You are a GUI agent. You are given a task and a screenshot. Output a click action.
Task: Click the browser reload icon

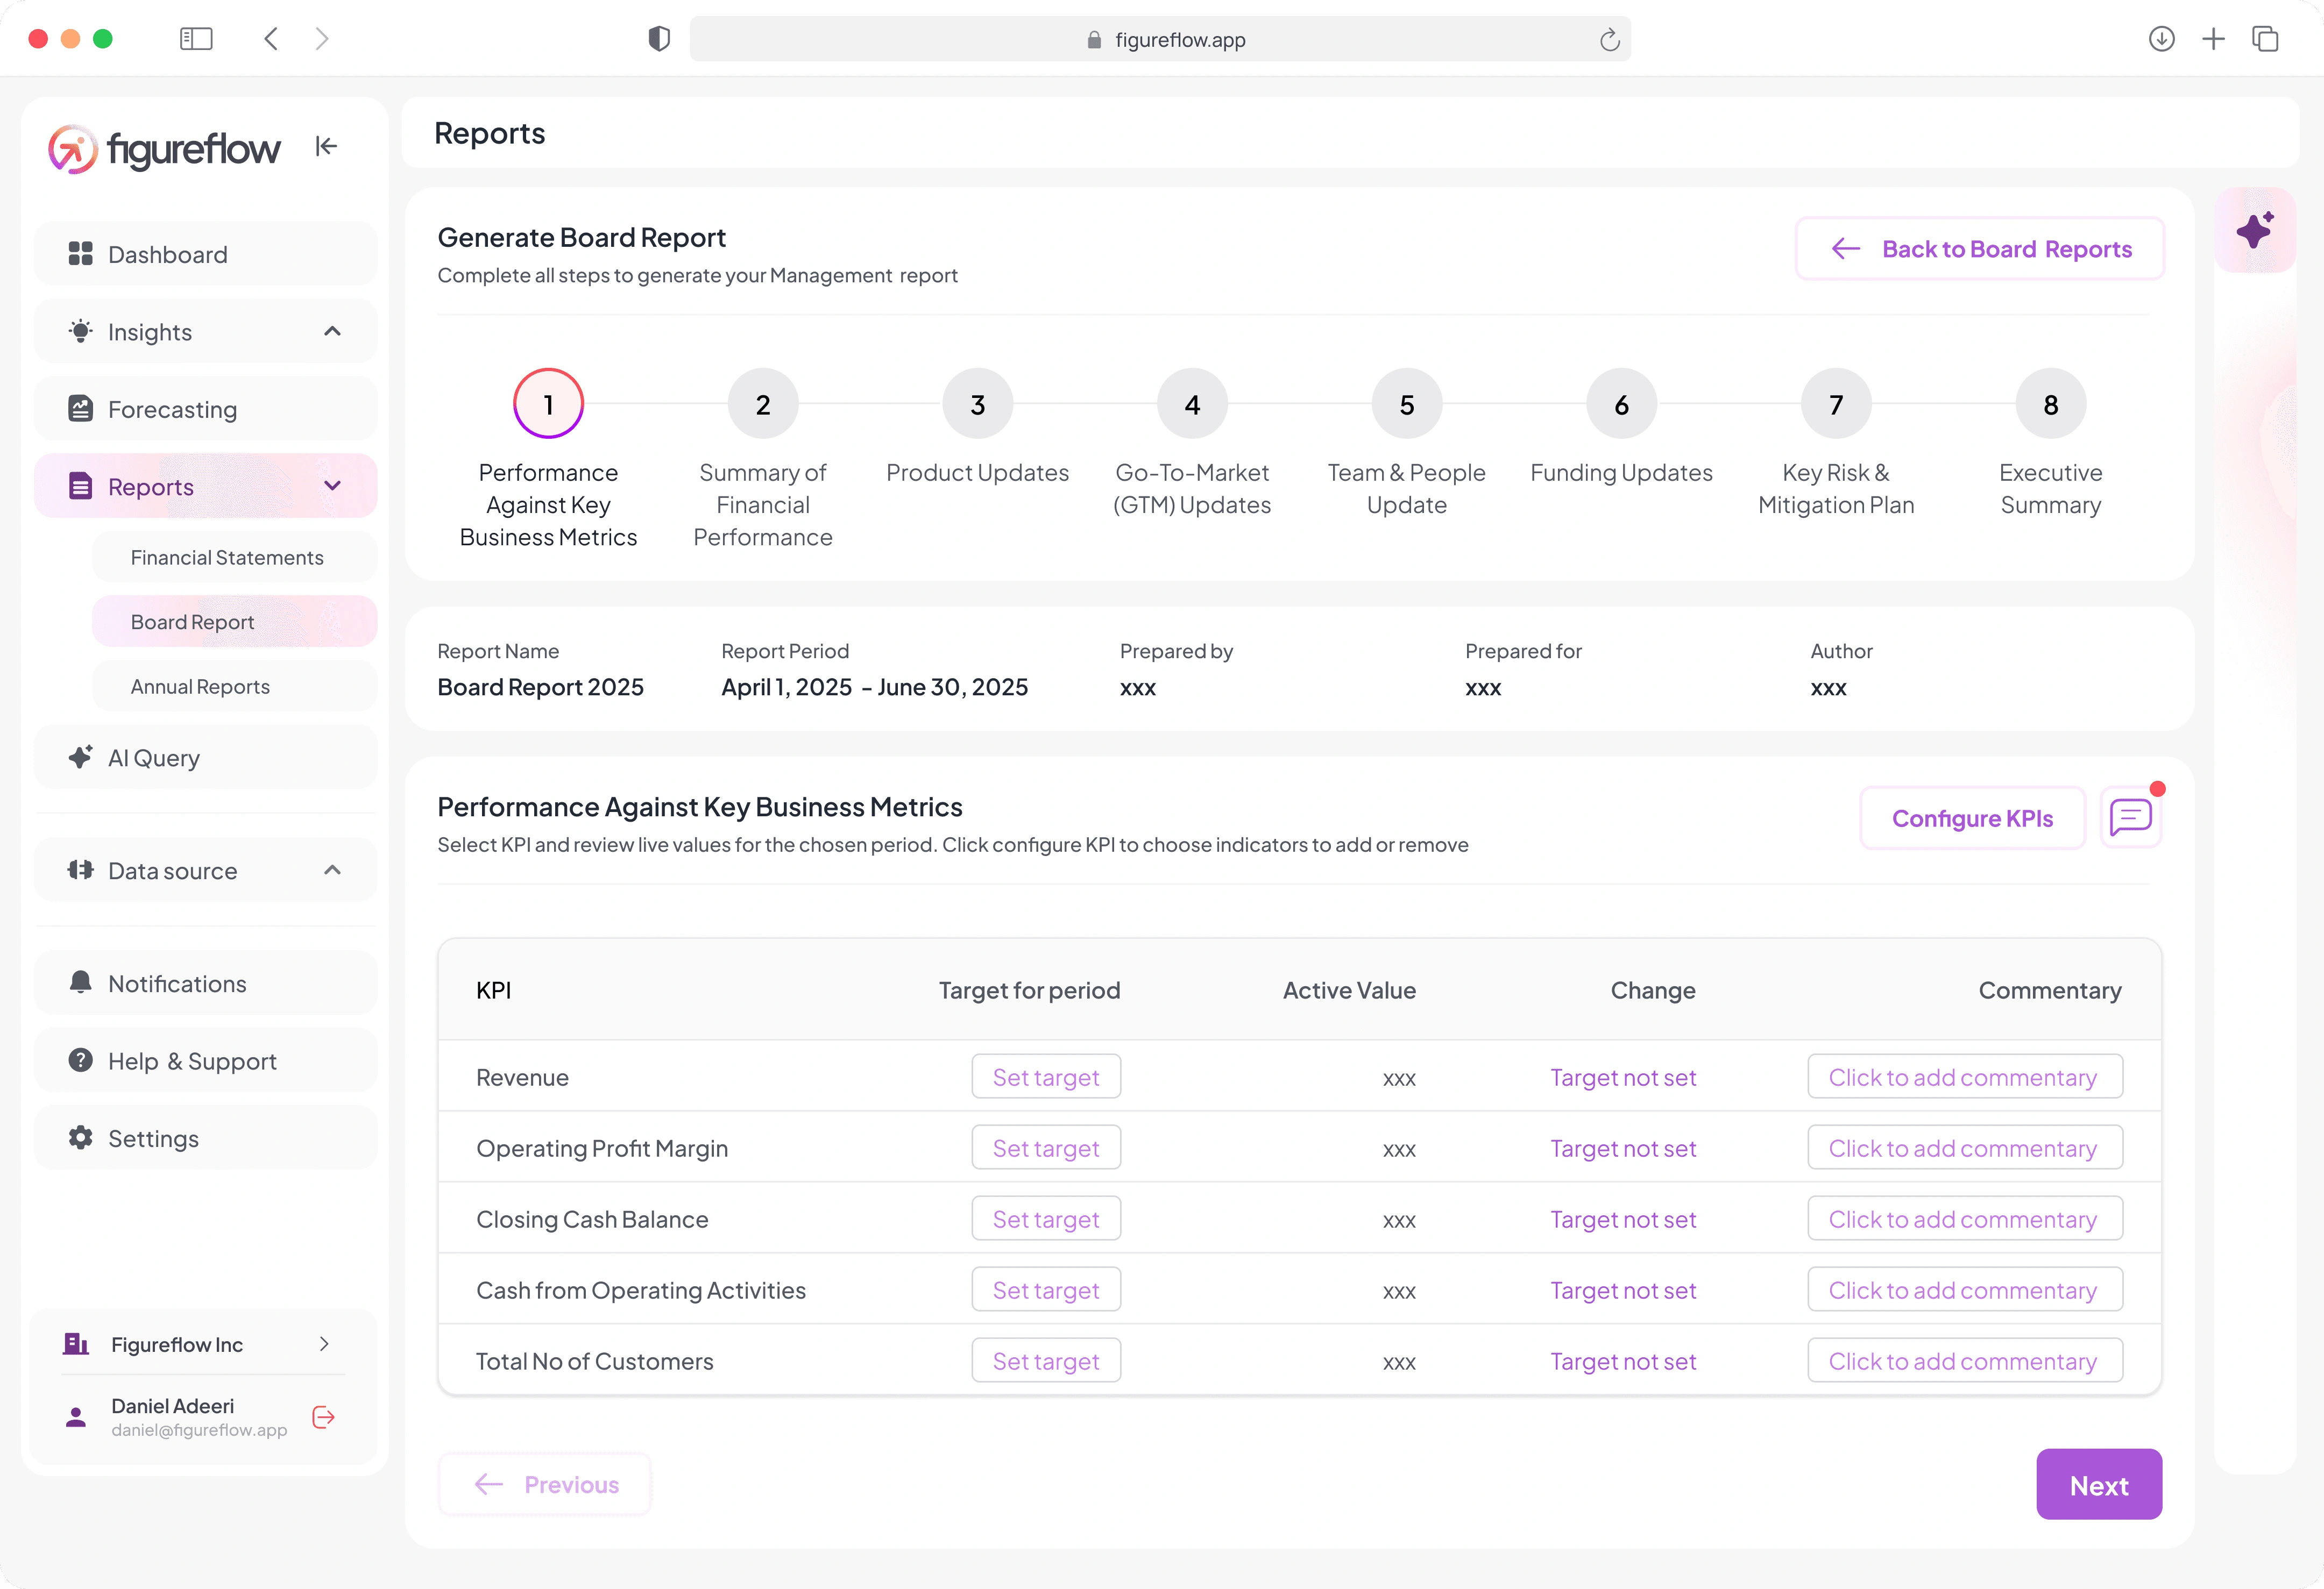[x=1609, y=40]
